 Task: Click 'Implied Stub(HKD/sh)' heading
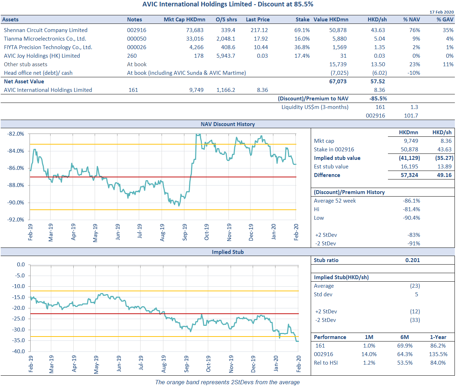click(x=341, y=277)
